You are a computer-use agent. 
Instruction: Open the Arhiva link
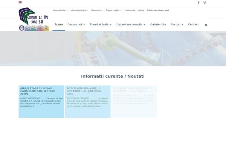(141, 10)
